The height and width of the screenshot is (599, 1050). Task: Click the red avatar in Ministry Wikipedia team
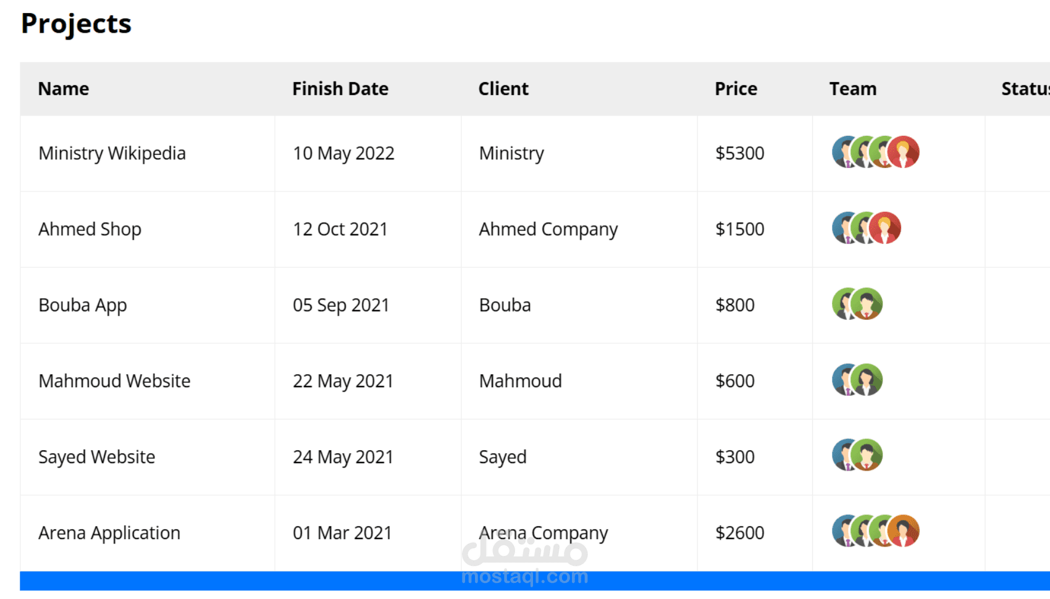[904, 152]
